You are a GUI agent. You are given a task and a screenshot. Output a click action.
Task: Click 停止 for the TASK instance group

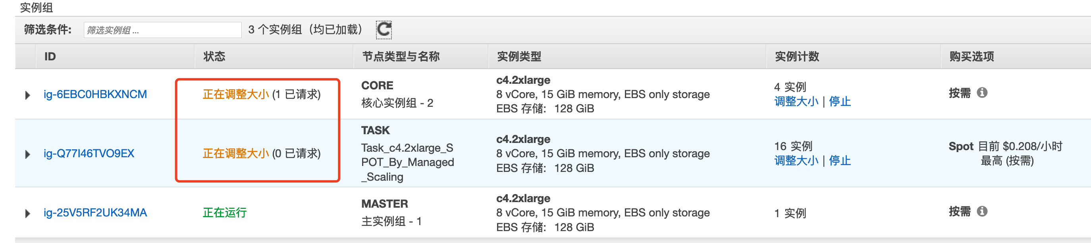pyautogui.click(x=839, y=161)
